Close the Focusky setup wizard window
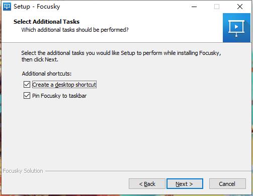253x196 pixels. pos(240,7)
